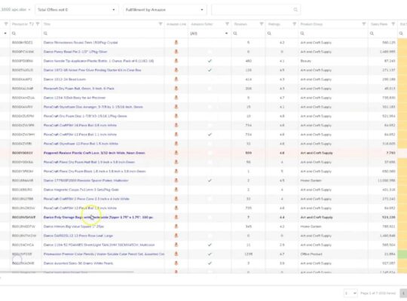Screen dimensions: 407x301
Task: Click search icon in Product Group filter cell
Action: coord(302,33)
